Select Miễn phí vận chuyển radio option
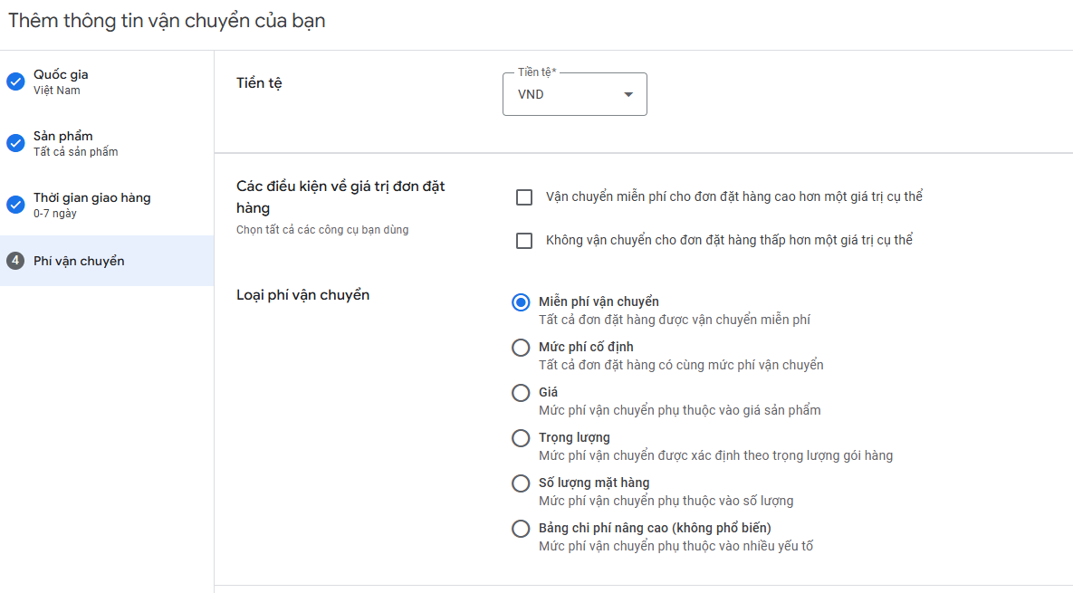Viewport: 1073px width, 593px height. pos(521,302)
